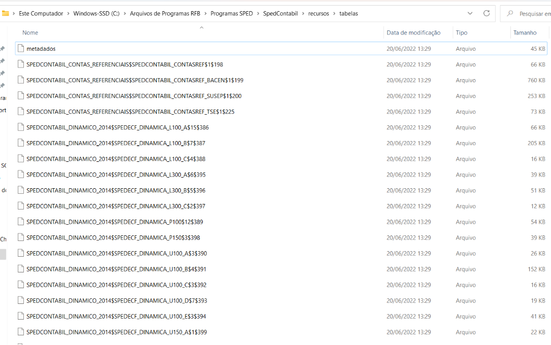Select file CONTASREF_BACEN$1$199
This screenshot has height=345, width=551.
[x=135, y=80]
